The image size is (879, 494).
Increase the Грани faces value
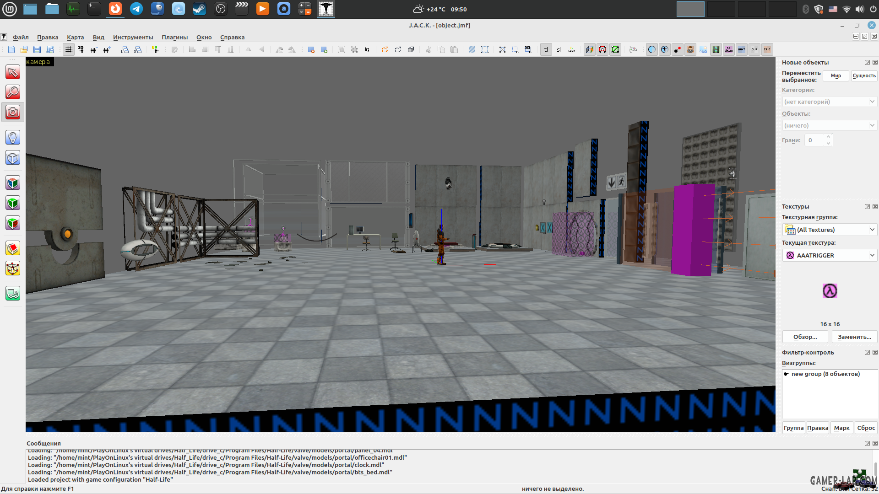point(828,137)
